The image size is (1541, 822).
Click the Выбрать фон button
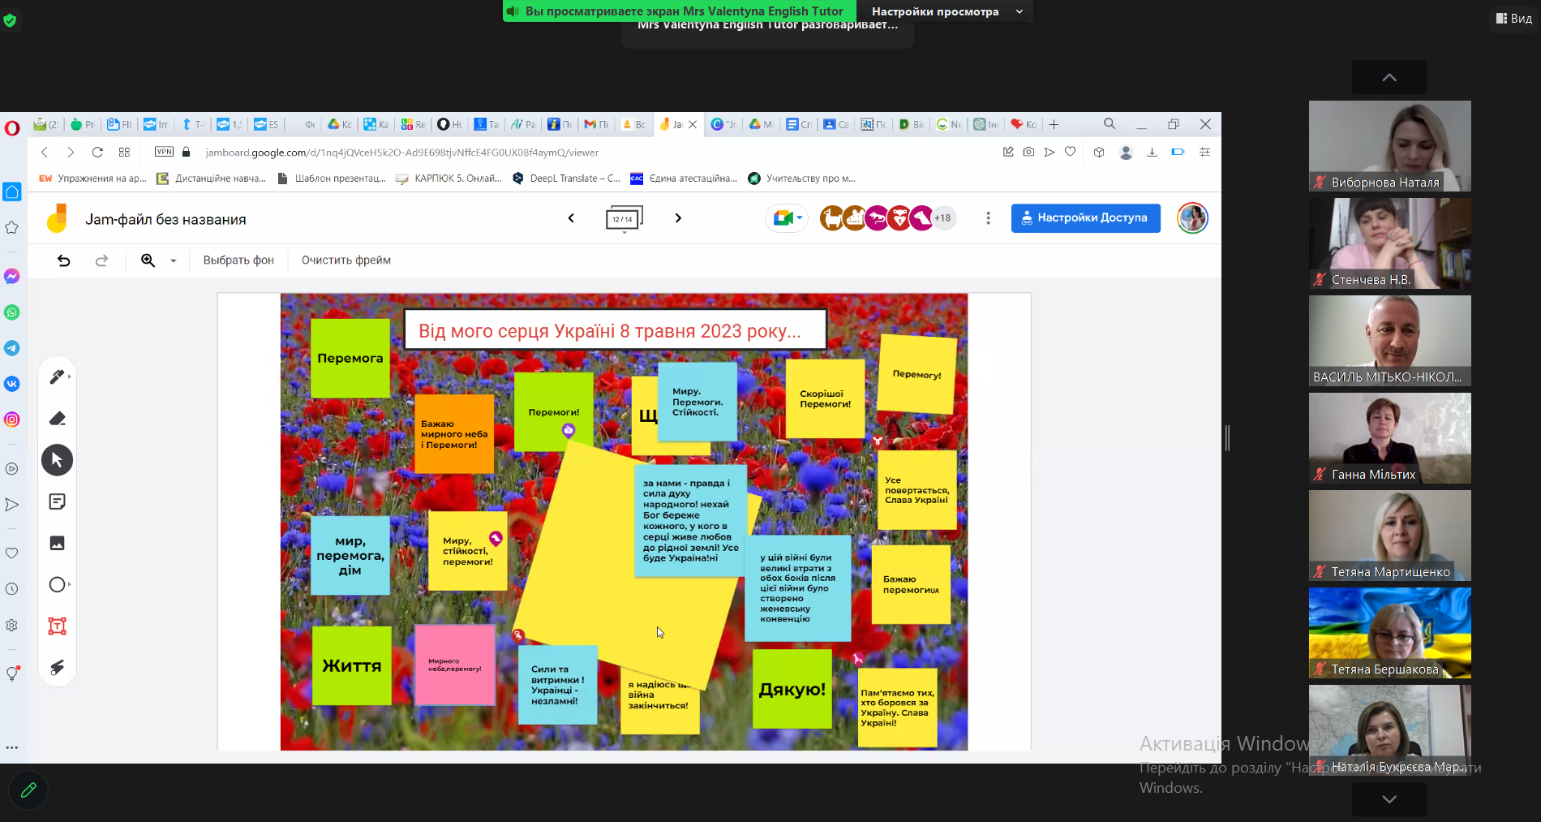coord(238,260)
